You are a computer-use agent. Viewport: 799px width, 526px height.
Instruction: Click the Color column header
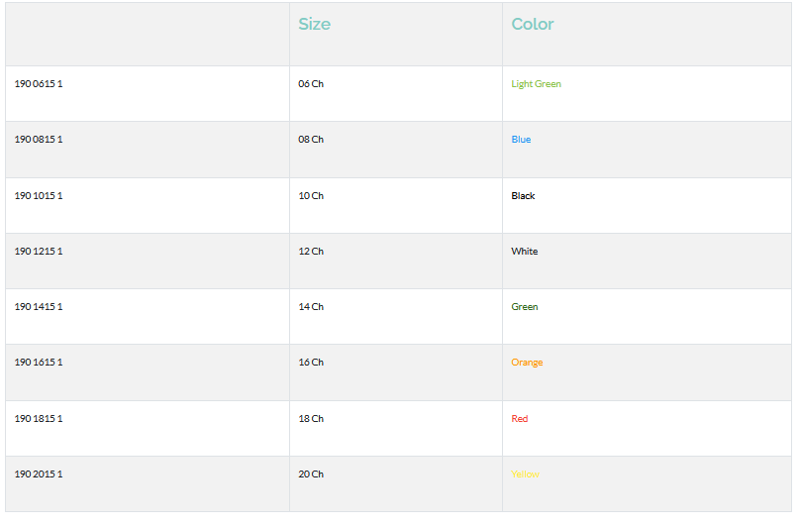pos(533,25)
